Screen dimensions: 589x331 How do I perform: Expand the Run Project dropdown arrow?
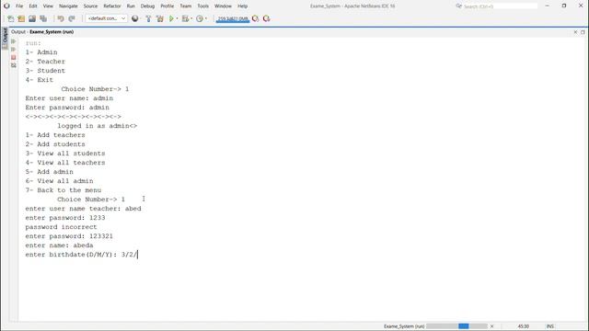click(x=178, y=18)
